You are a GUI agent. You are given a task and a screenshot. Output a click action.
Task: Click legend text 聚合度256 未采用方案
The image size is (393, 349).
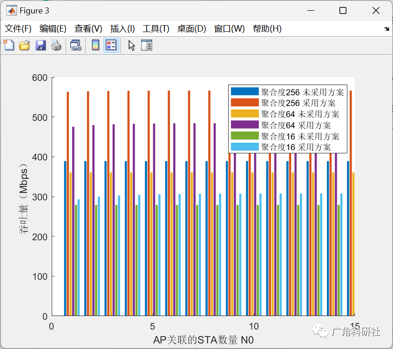point(303,92)
